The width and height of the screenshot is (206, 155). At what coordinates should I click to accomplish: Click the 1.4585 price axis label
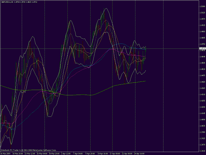pos(202,63)
